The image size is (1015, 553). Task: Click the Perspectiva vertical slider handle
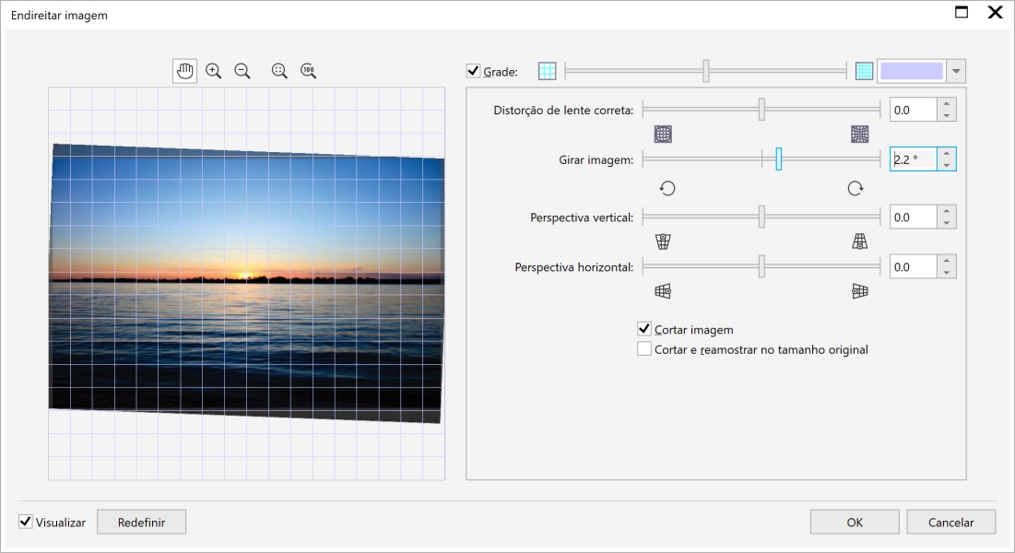[x=761, y=217]
